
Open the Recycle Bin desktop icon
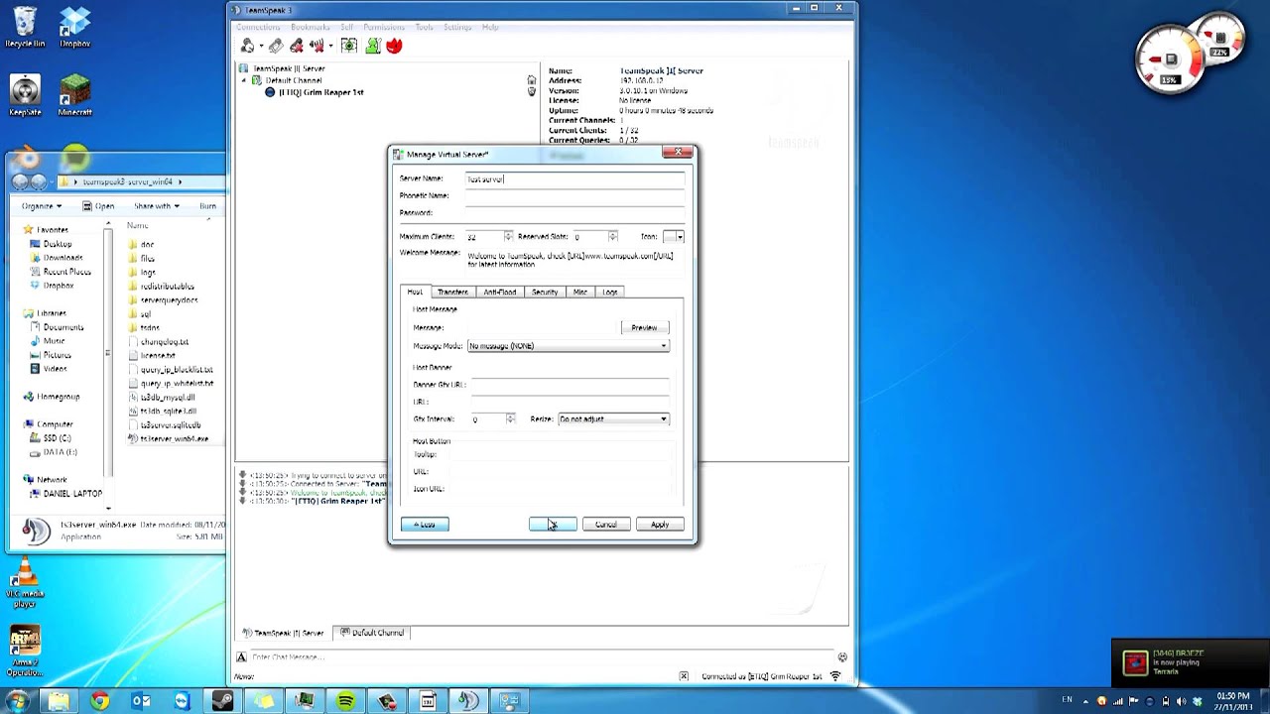(25, 27)
